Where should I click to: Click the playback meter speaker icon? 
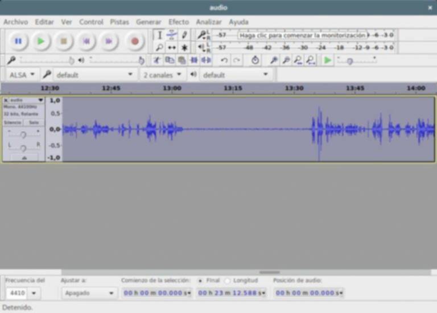(x=201, y=47)
